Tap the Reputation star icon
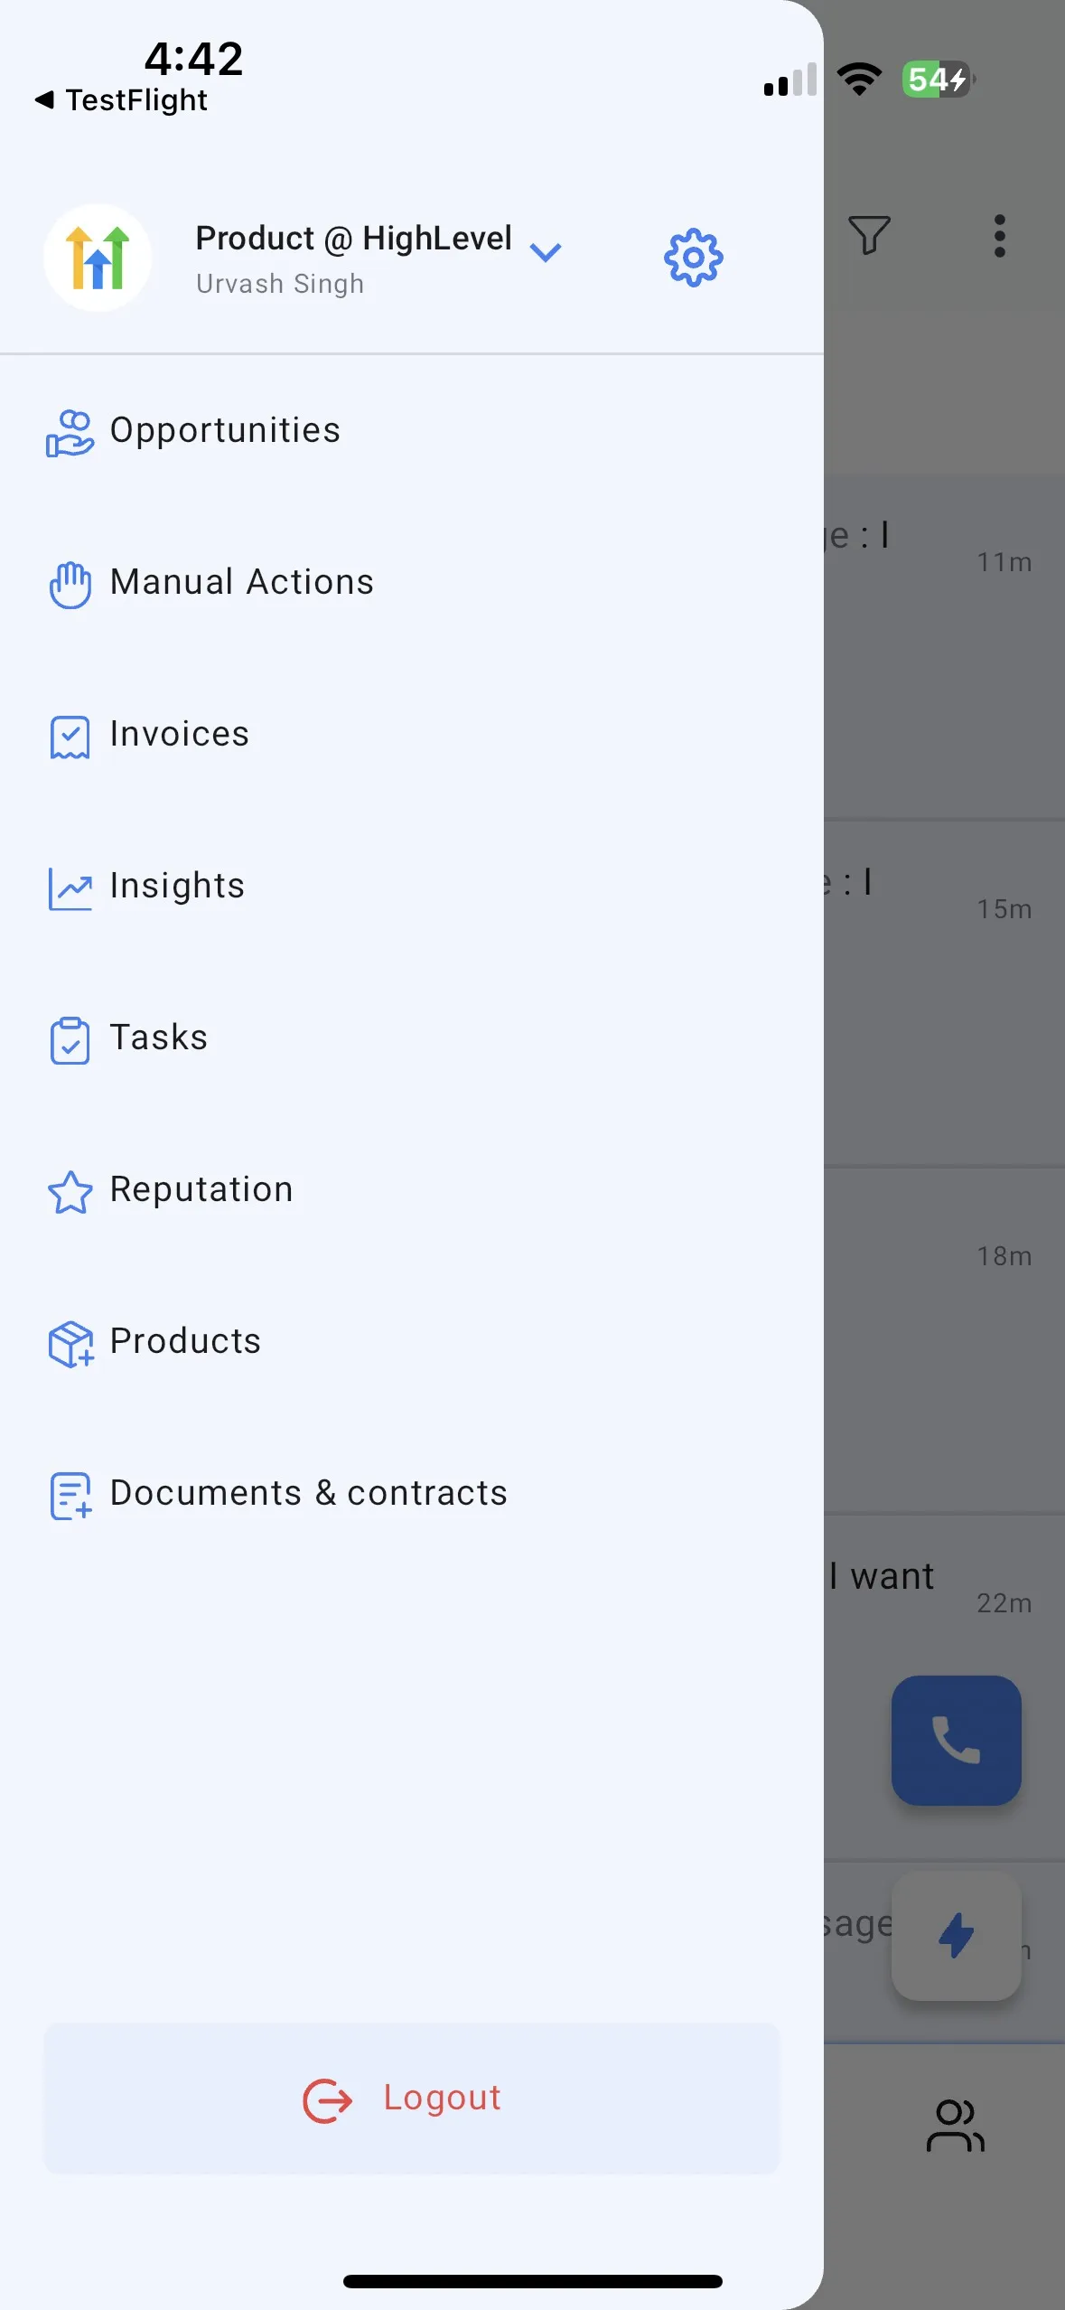The width and height of the screenshot is (1065, 2310). coord(70,1192)
